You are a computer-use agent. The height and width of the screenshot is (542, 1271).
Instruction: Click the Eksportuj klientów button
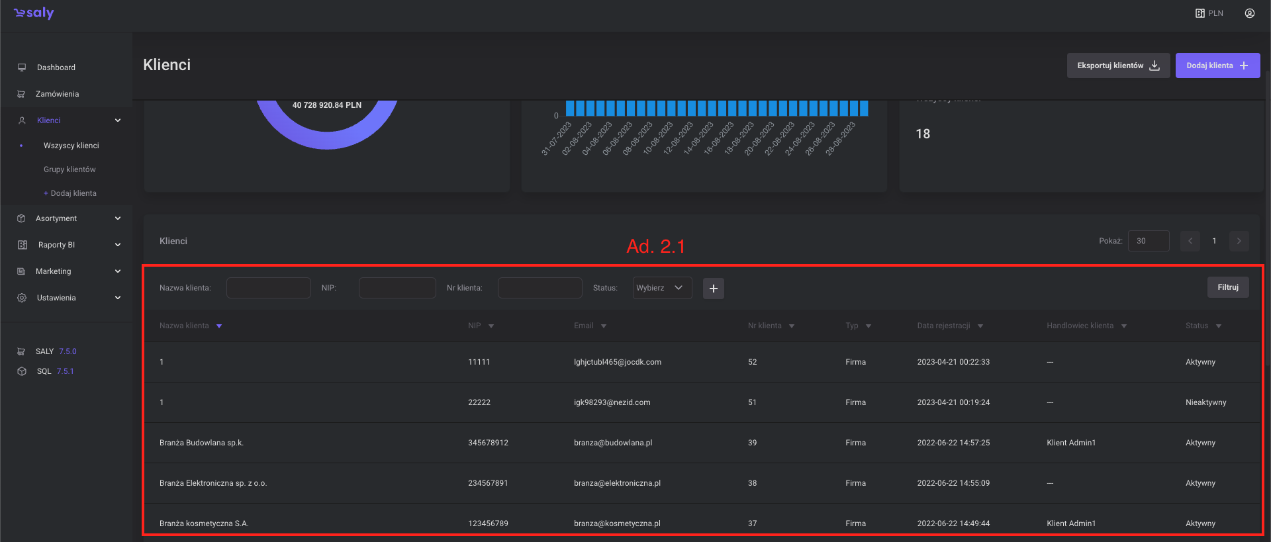(x=1117, y=66)
